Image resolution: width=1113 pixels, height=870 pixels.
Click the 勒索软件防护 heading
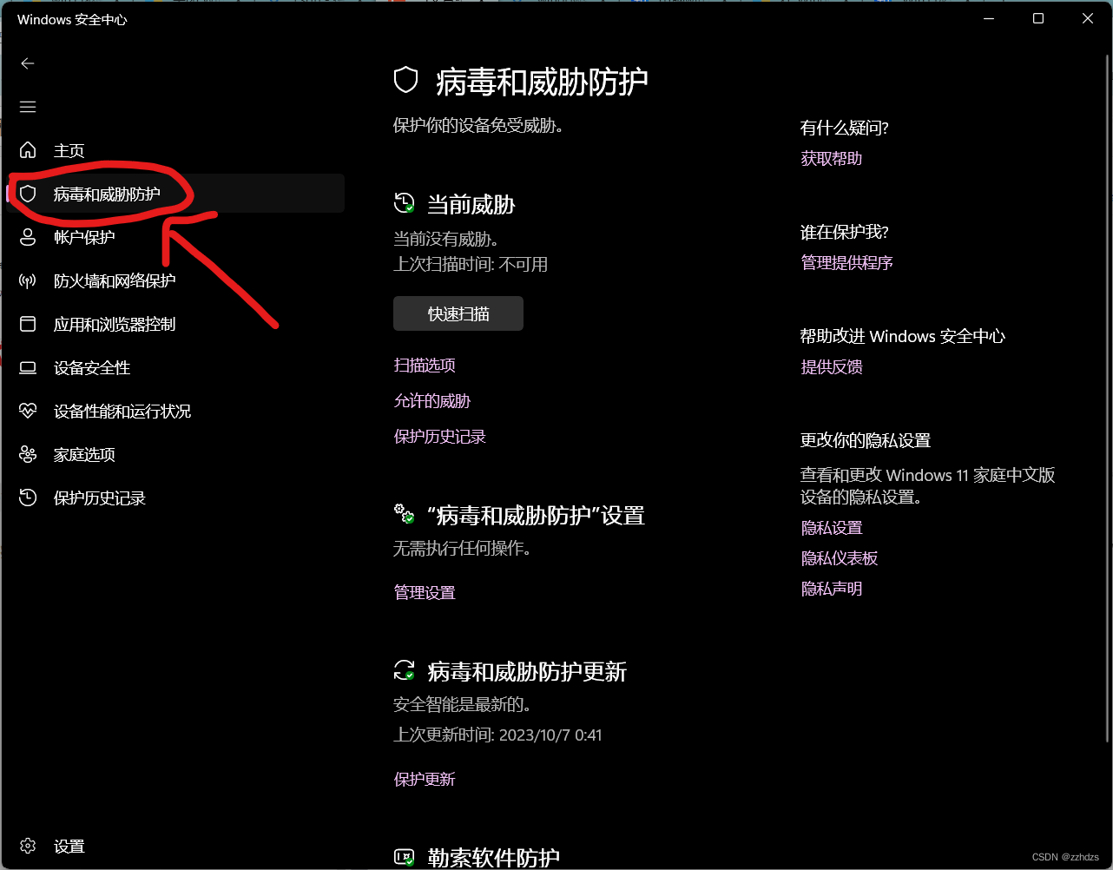click(494, 858)
